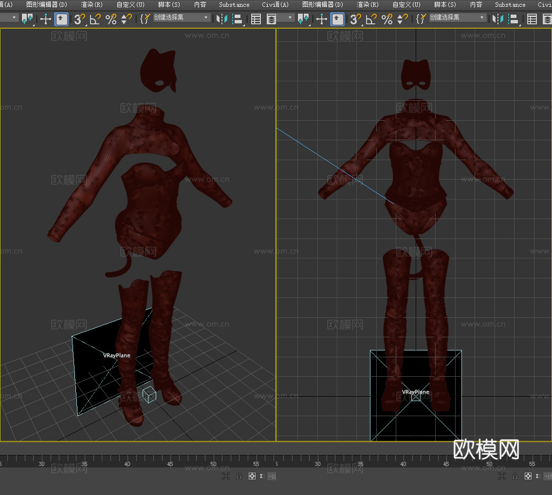Toggle Spinner Snap in left panel toolbar
552x495 pixels.
pyautogui.click(x=126, y=19)
